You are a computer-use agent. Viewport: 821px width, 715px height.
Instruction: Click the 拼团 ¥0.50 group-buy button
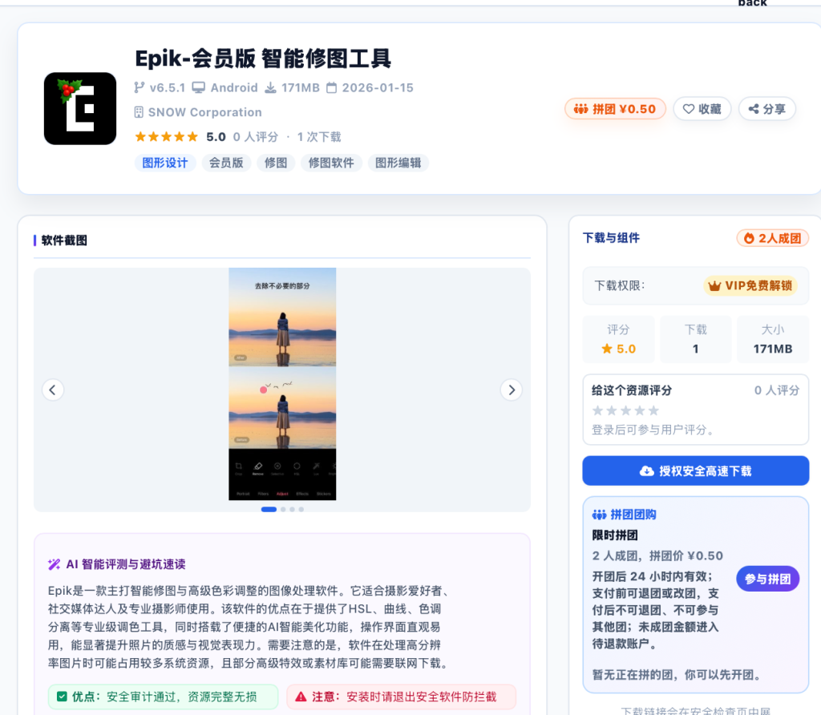tap(615, 109)
